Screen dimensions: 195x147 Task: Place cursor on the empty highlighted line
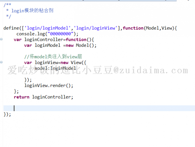(99, 108)
